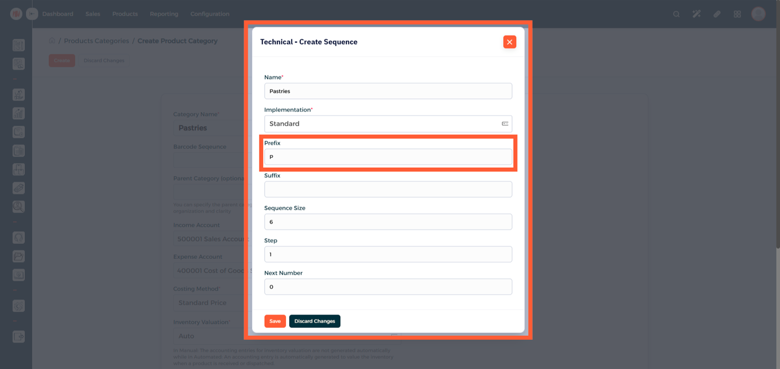Click the apps grid icon in header
The image size is (780, 369).
[x=737, y=14]
